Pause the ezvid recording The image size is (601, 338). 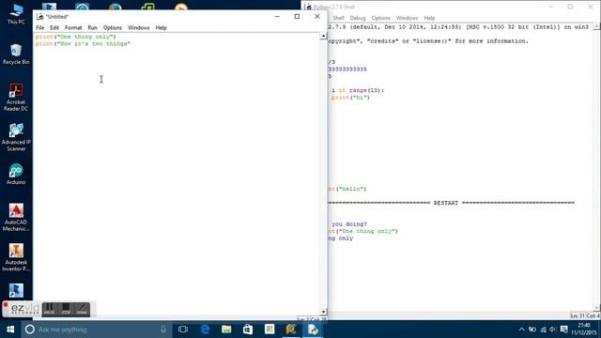point(49,309)
